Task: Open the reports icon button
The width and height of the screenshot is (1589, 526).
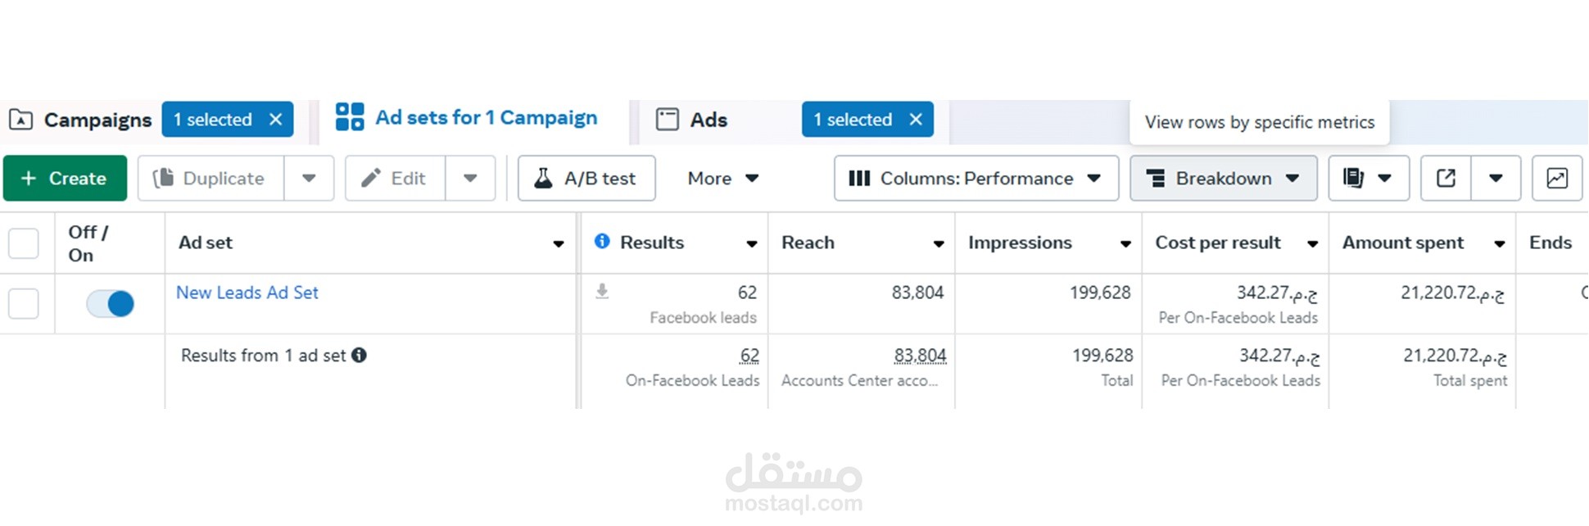Action: pos(1355,178)
